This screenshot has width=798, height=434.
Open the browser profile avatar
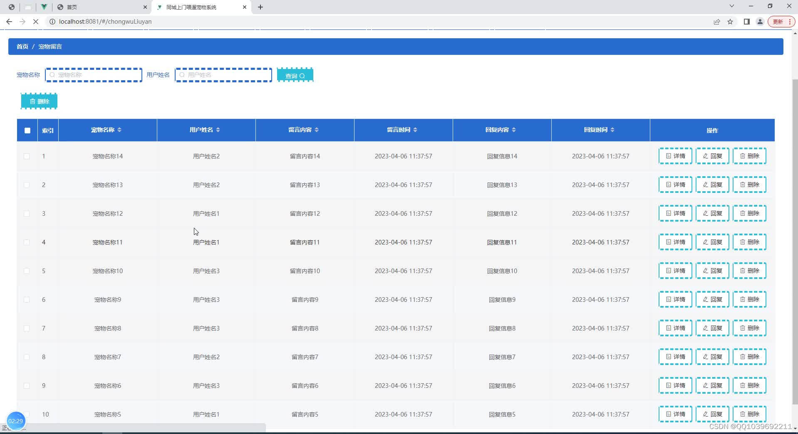760,22
